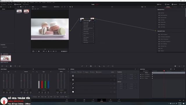Screen dimensions: 186x105
Task: Toggle the Clips thumbnail strip
Action: click(x=160, y=4)
